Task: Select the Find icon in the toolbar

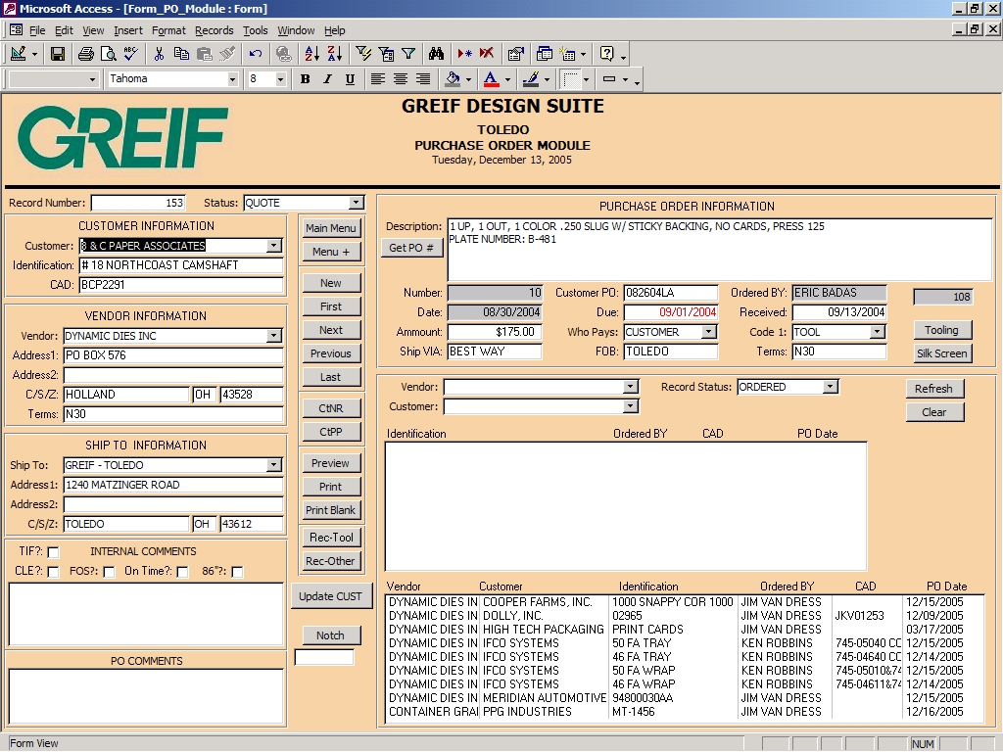Action: coord(437,54)
